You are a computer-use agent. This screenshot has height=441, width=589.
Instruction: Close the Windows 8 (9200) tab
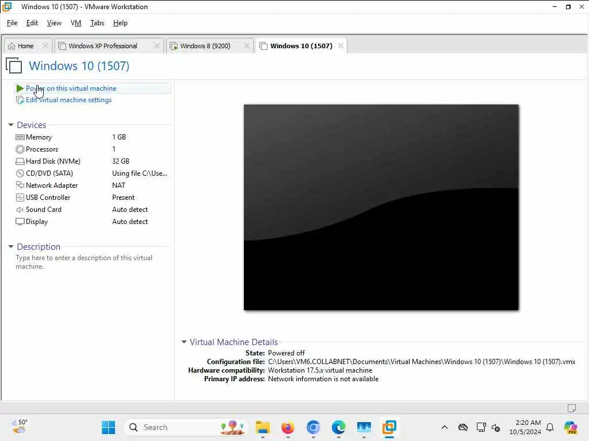coord(247,46)
